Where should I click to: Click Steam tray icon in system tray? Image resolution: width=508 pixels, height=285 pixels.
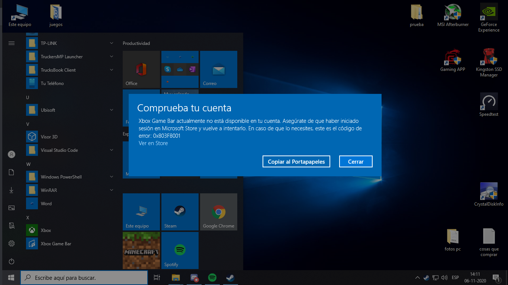426,278
